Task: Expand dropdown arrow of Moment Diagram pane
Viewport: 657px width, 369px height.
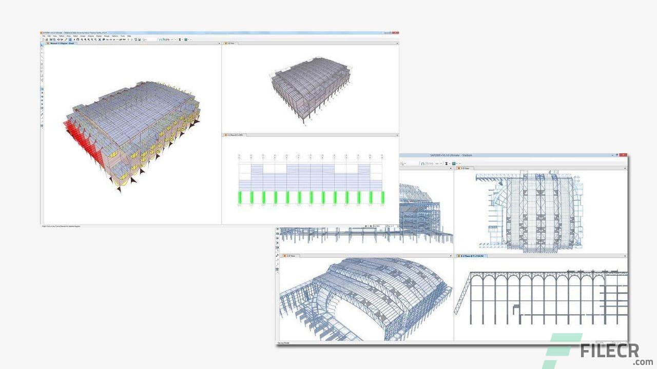Action: [x=219, y=44]
